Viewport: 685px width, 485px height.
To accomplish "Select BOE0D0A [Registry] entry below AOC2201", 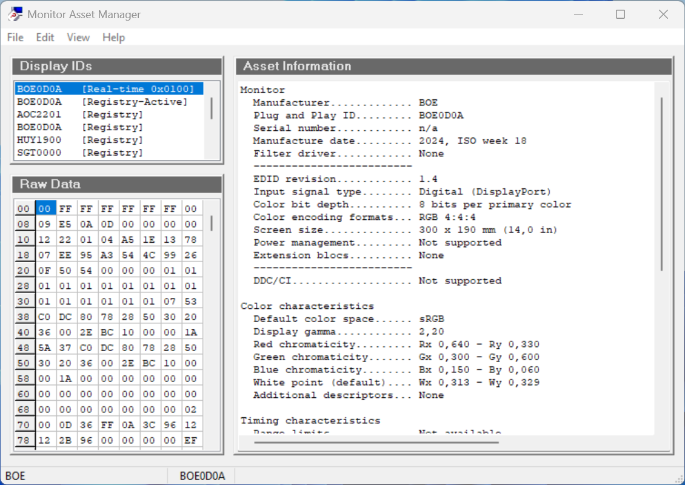I will tap(109, 127).
